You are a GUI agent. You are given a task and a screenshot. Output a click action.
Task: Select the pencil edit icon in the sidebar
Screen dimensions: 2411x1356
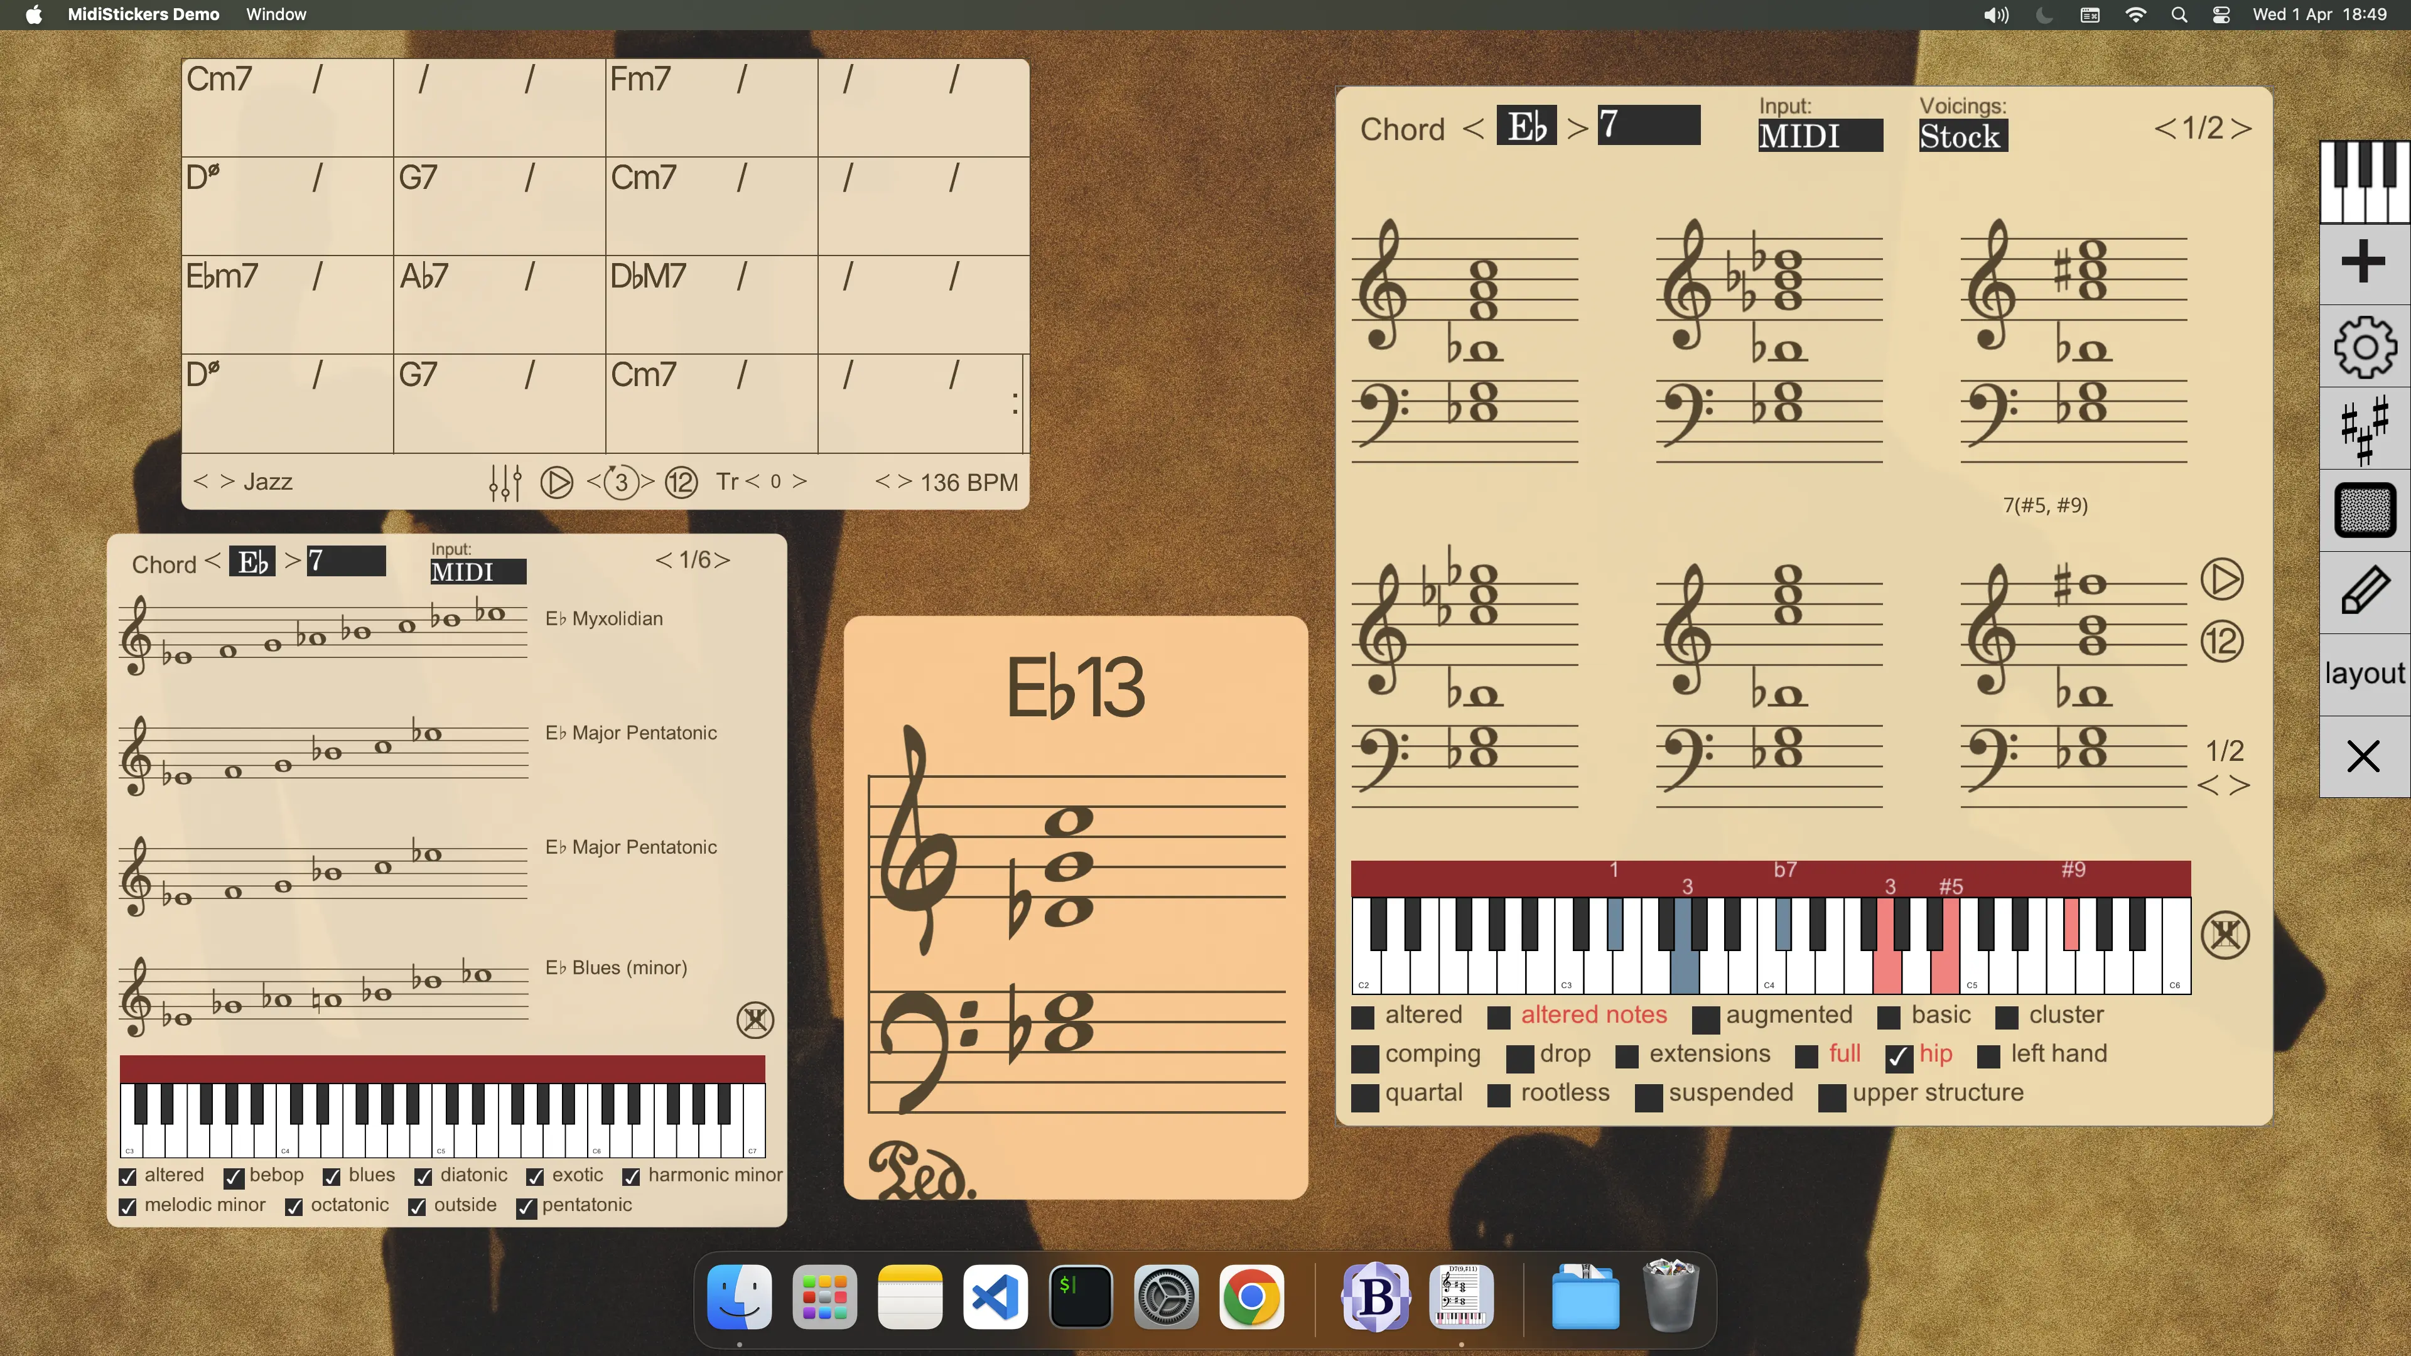(x=2364, y=591)
